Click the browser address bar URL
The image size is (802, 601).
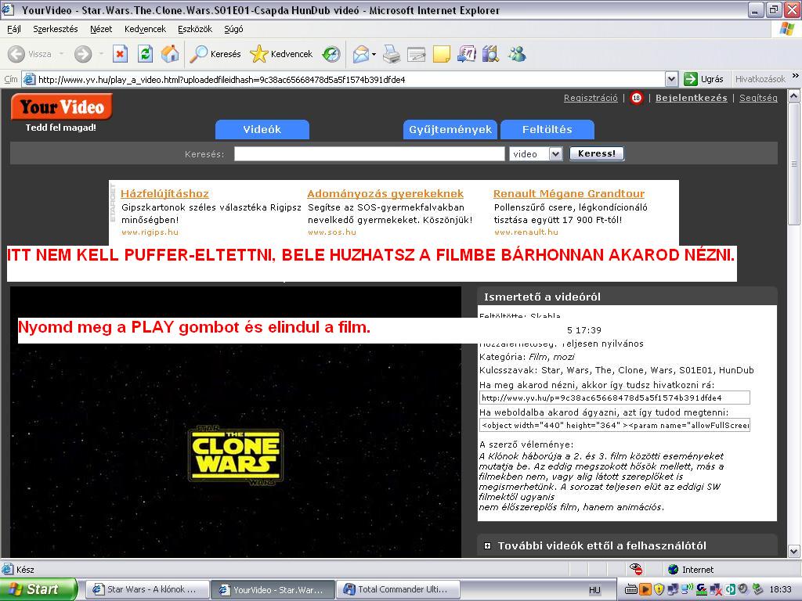[x=343, y=79]
